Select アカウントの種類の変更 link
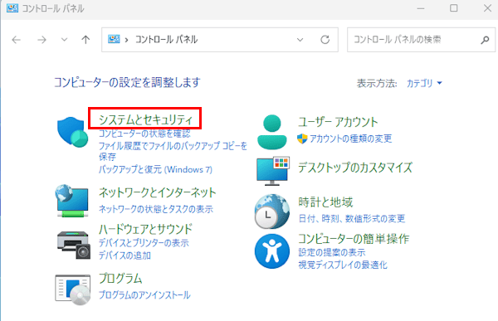498x321 pixels. point(350,139)
